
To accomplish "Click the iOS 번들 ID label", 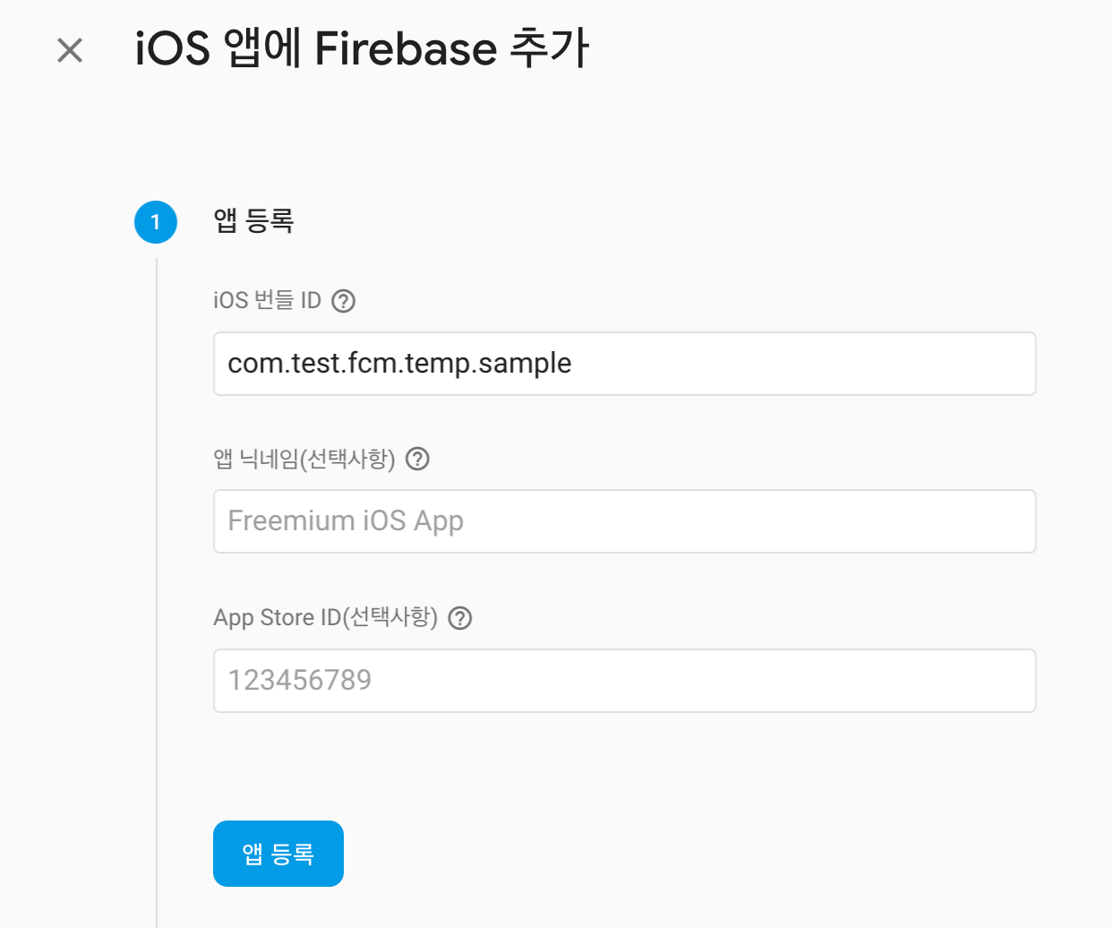I will click(x=267, y=300).
